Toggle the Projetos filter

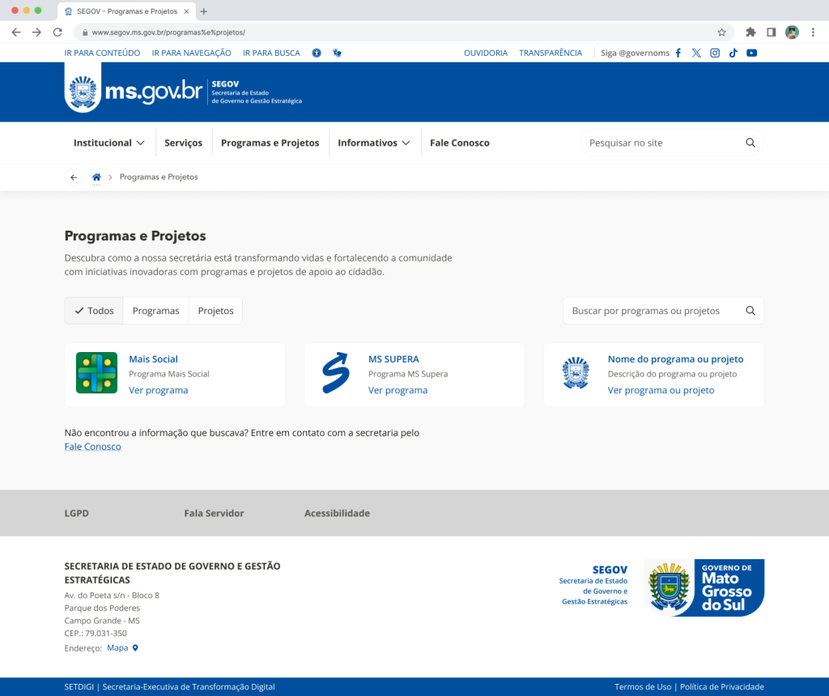click(215, 310)
